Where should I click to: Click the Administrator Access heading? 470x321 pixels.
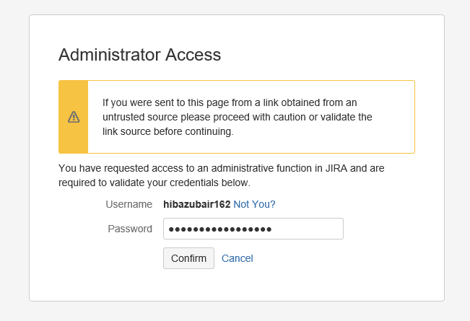pyautogui.click(x=139, y=55)
